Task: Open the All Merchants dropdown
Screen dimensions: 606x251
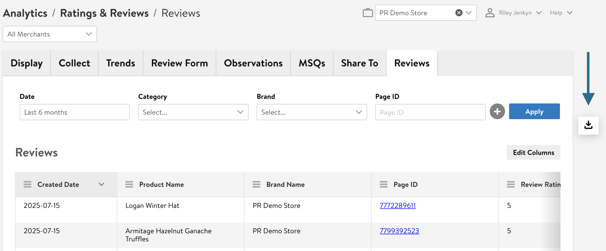Action: pos(50,34)
